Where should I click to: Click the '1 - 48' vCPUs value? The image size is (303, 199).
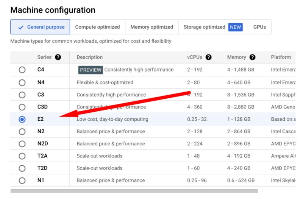[193, 156]
